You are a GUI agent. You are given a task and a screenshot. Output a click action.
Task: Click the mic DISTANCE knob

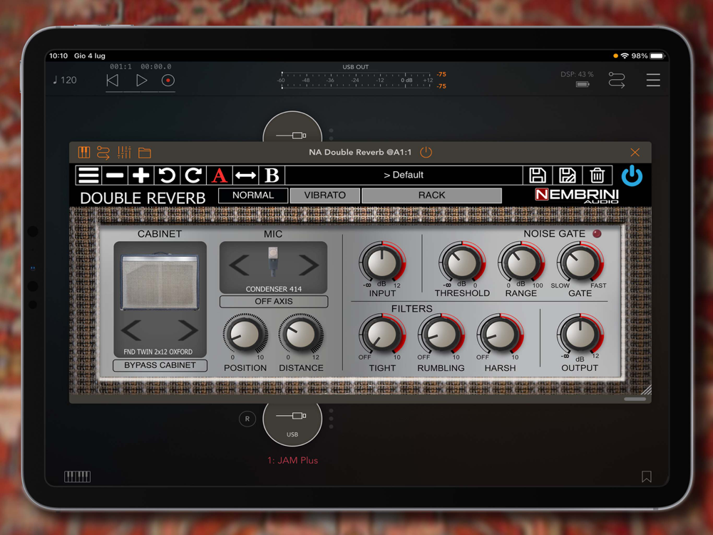tap(301, 335)
